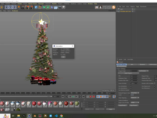Click the picture viewer icon near right
Image resolution: width=157 pixels, height=118 pixels.
point(96,7)
